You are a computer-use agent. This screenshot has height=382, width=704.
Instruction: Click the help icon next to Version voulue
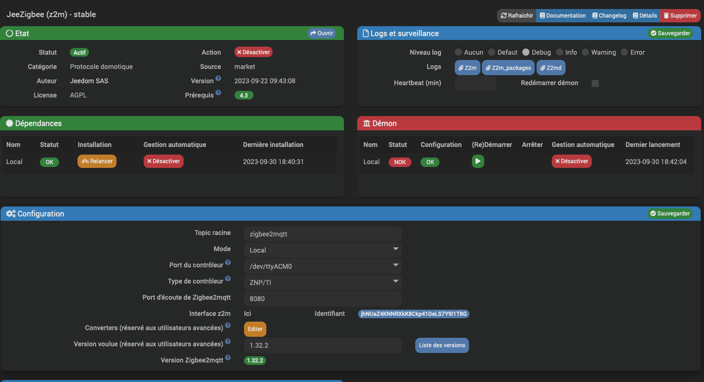tap(228, 342)
